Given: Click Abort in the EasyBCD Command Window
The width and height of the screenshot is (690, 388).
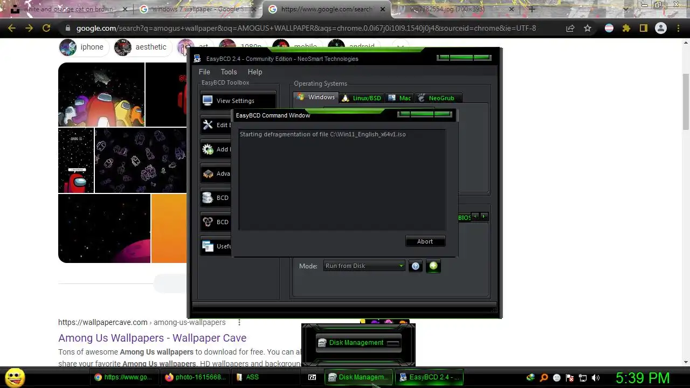Looking at the screenshot, I should (425, 241).
